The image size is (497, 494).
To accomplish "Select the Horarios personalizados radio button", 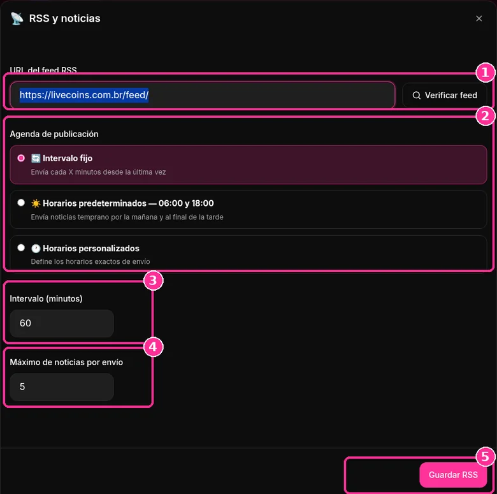I will click(21, 247).
